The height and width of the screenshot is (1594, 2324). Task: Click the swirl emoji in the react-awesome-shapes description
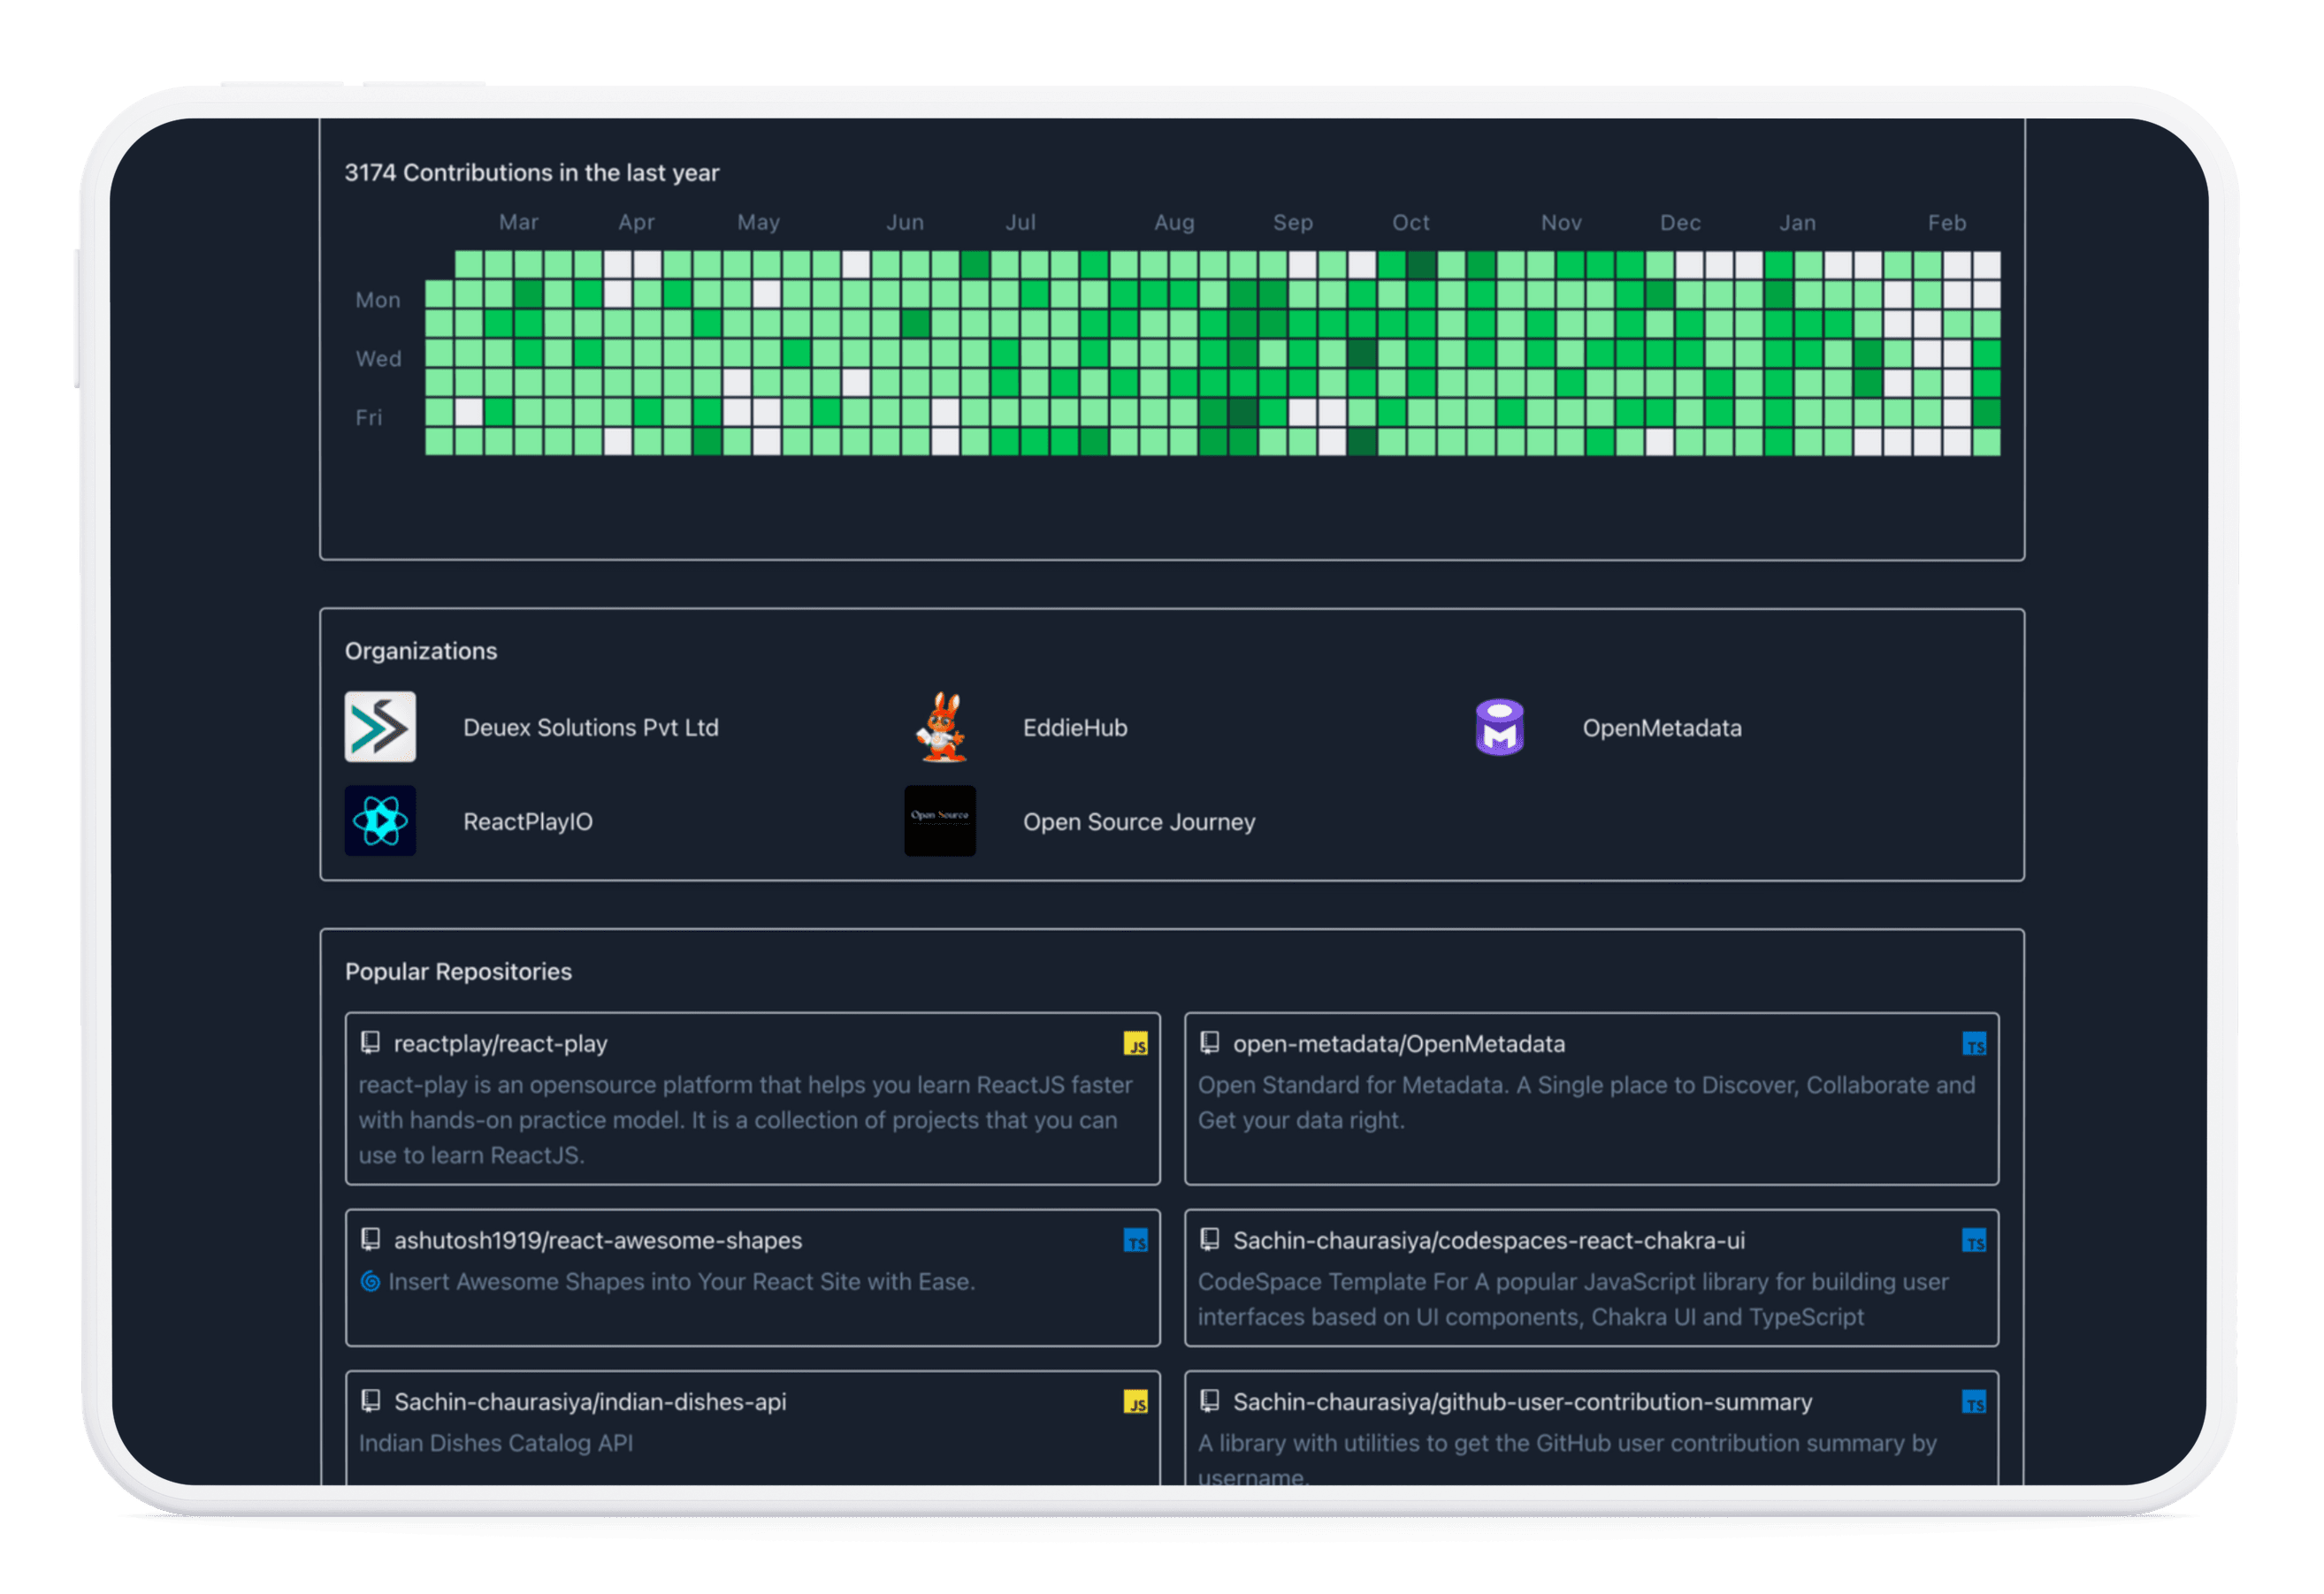point(370,1281)
